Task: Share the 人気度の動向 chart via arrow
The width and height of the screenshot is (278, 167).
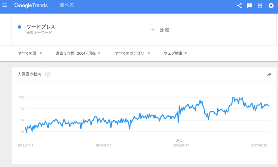Action: [269, 74]
